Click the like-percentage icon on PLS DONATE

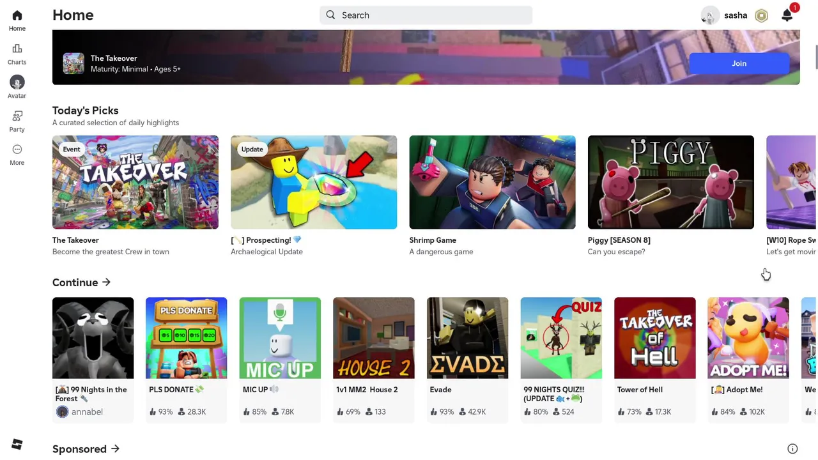pyautogui.click(x=153, y=412)
